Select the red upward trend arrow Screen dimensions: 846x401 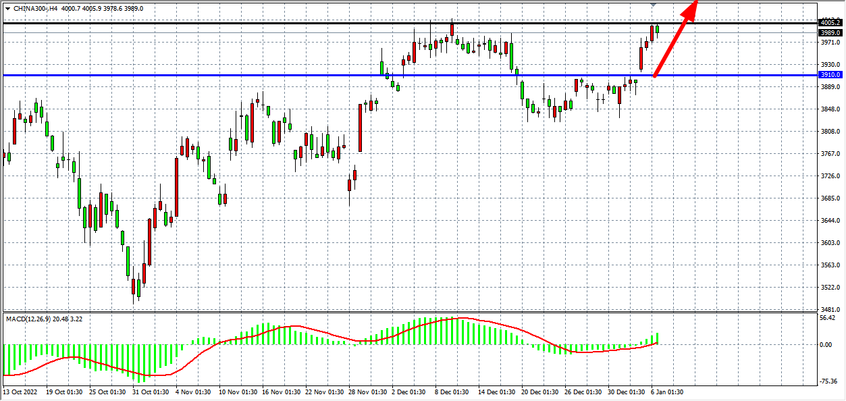pos(674,42)
